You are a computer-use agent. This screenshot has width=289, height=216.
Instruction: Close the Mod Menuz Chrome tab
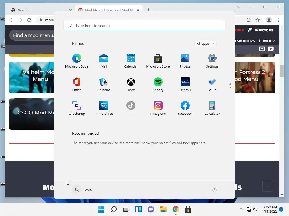coord(138,10)
